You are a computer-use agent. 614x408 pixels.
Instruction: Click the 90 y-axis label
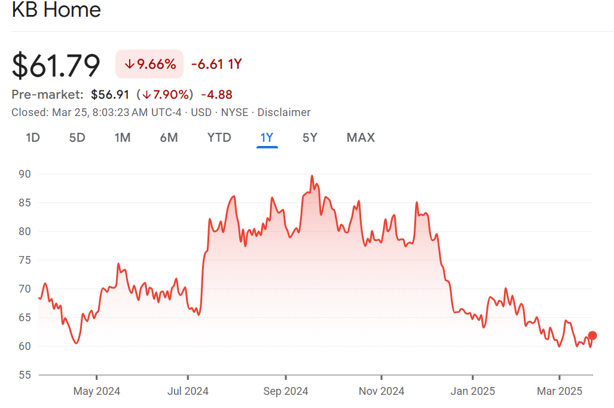click(25, 174)
